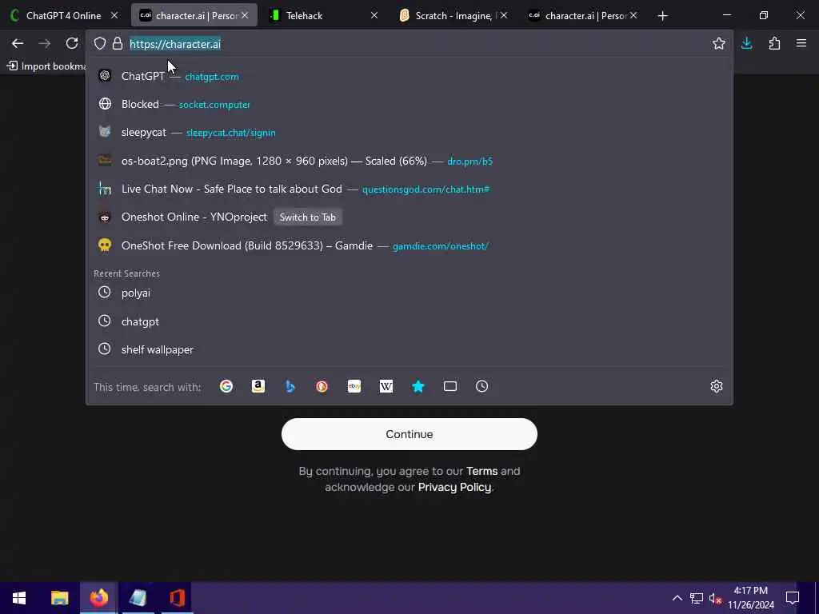Click the Continue button
This screenshot has width=819, height=614.
(x=409, y=434)
